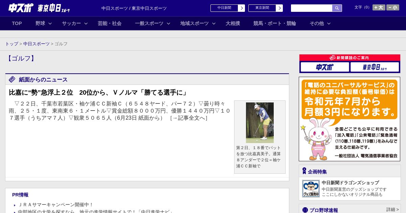Open the 比嘉に勢急浮上２位 article headline
This screenshot has height=213, width=406.
(x=98, y=93)
